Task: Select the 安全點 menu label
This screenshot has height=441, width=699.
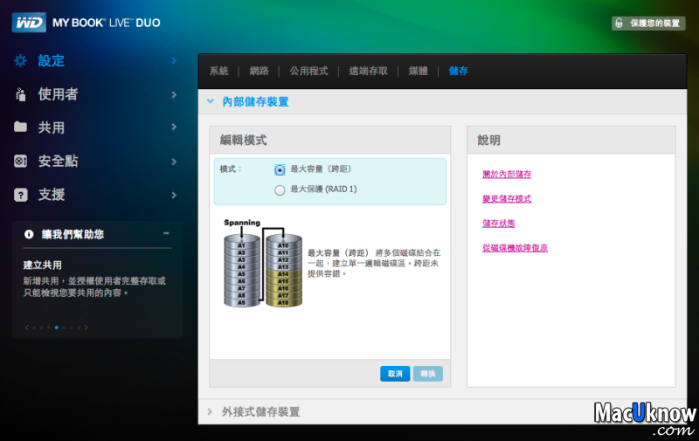Action: point(58,161)
